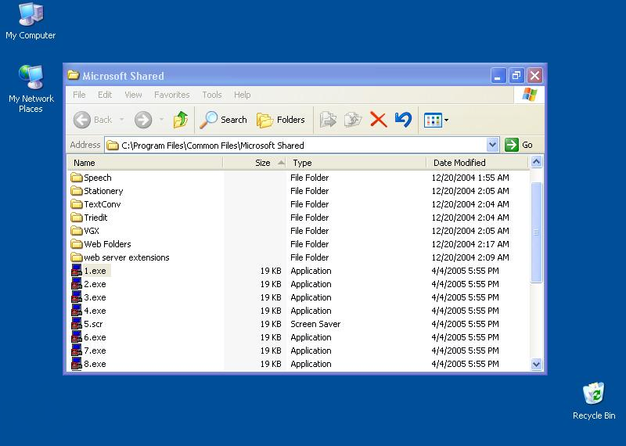Sort by the Date Modified column header
Viewport: 626px width, 446px height.
pos(477,163)
